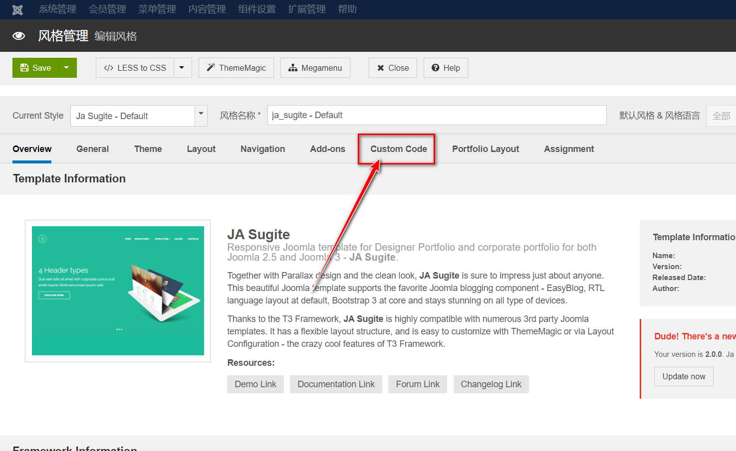Open the style preview eye icon

[x=18, y=35]
